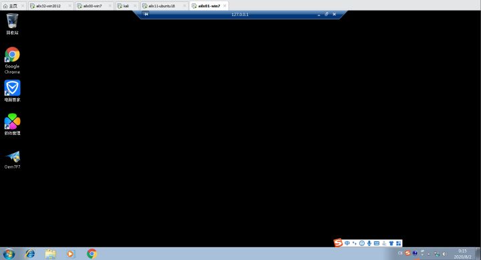This screenshot has height=260, width=481.
Task: Click the blue help icon in the tray
Action: [x=415, y=253]
